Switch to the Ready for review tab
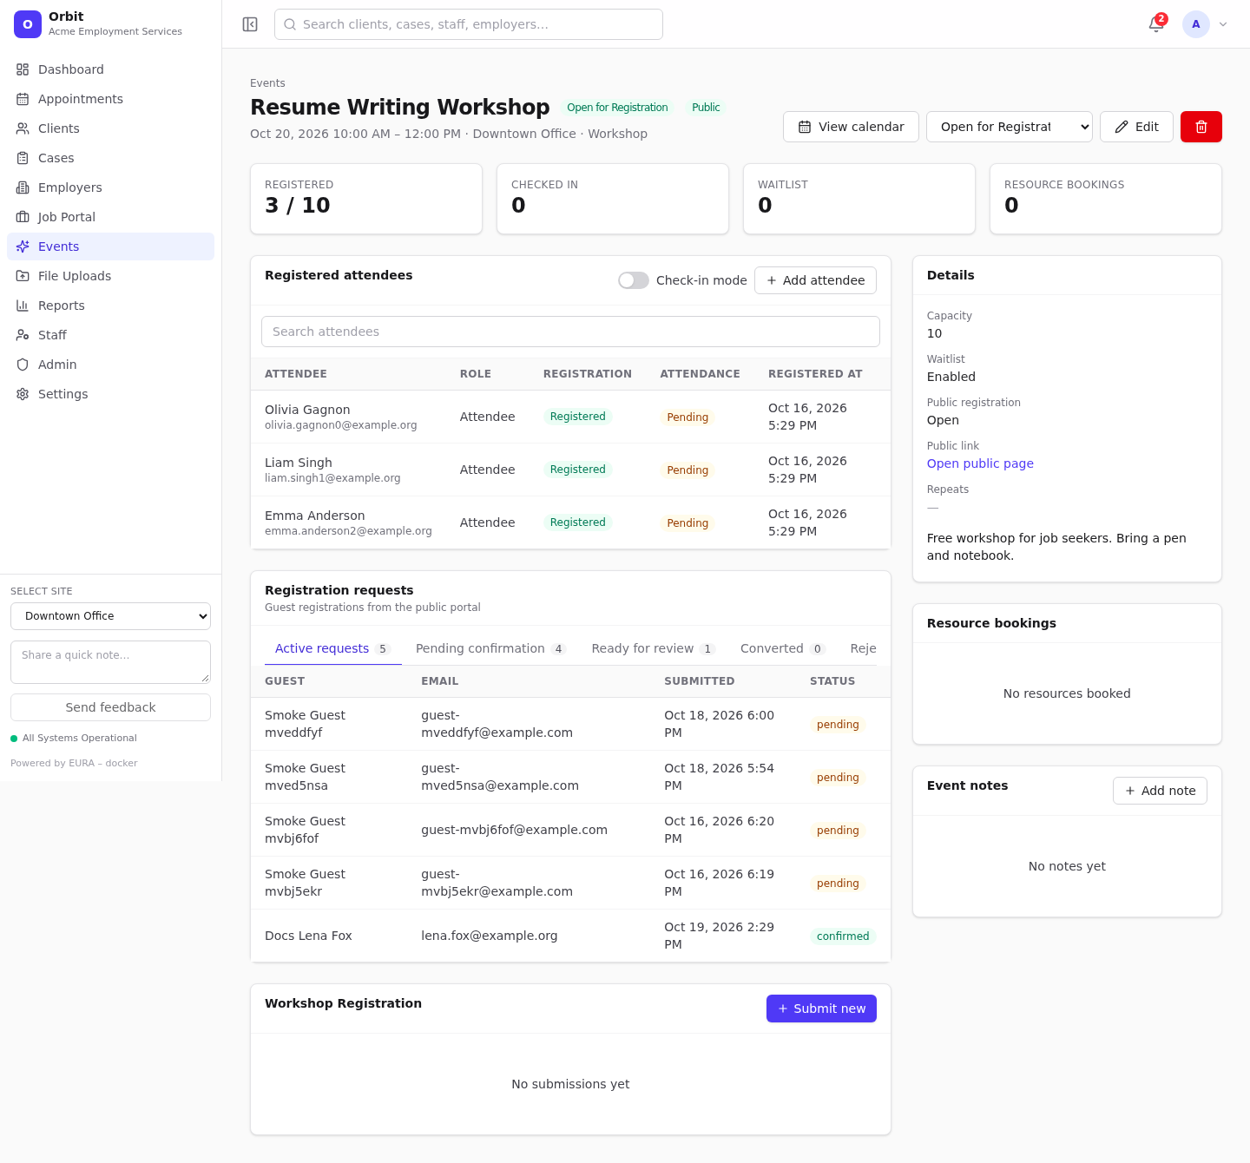The image size is (1250, 1163). (x=653, y=648)
